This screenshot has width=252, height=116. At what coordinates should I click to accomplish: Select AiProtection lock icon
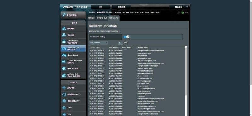(x=64, y=41)
